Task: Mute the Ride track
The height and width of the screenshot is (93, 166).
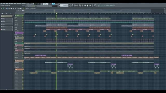Action: [23, 28]
